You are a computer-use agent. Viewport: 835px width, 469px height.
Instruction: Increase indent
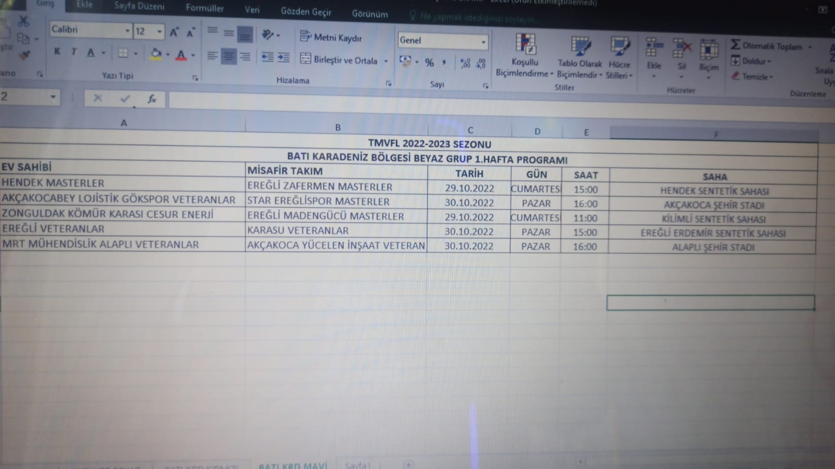click(x=284, y=57)
